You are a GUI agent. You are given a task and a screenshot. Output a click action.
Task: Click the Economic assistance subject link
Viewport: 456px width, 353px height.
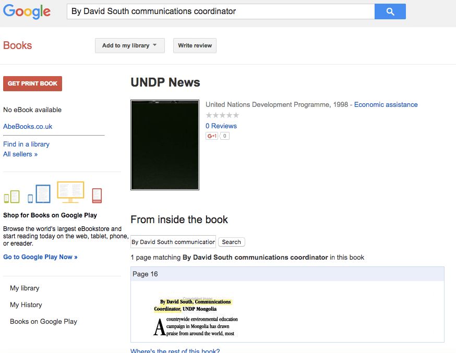[x=386, y=105]
